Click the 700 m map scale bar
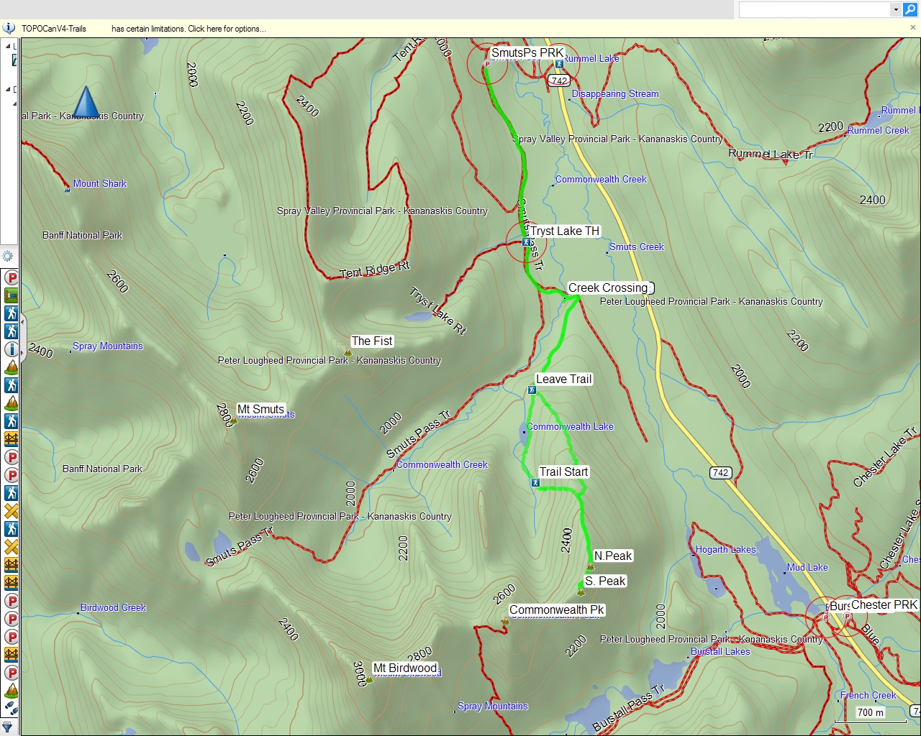 coord(870,714)
